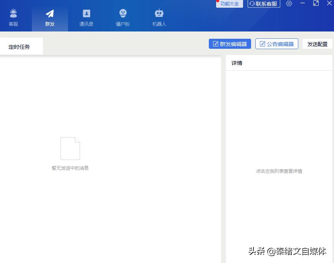Click 联系客服 to contact support
The width and height of the screenshot is (334, 263).
click(264, 4)
